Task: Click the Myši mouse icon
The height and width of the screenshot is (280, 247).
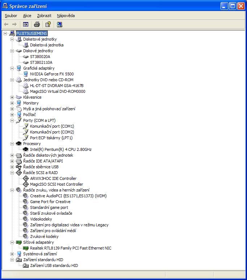Action: (x=19, y=109)
